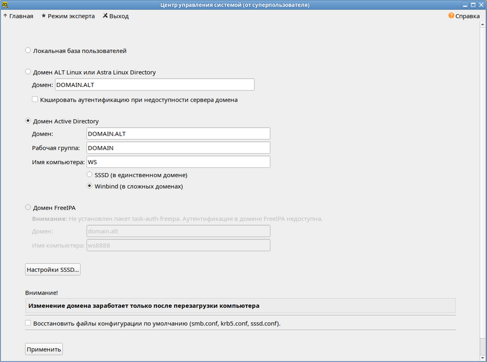Click the up-arrow icon beside Главная
This screenshot has width=487, height=362.
pyautogui.click(x=5, y=16)
